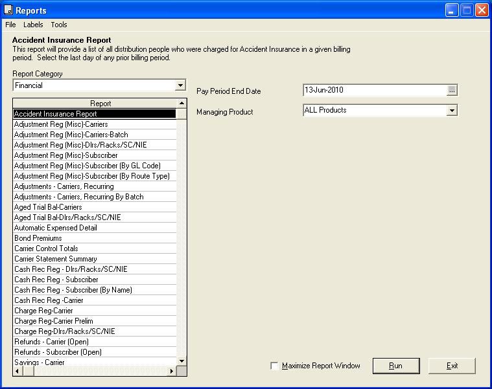Open the date picker ellipsis button

pyautogui.click(x=452, y=91)
